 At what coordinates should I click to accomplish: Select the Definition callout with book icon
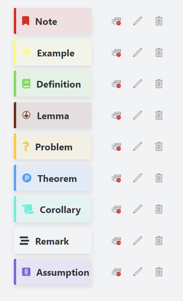(x=52, y=84)
